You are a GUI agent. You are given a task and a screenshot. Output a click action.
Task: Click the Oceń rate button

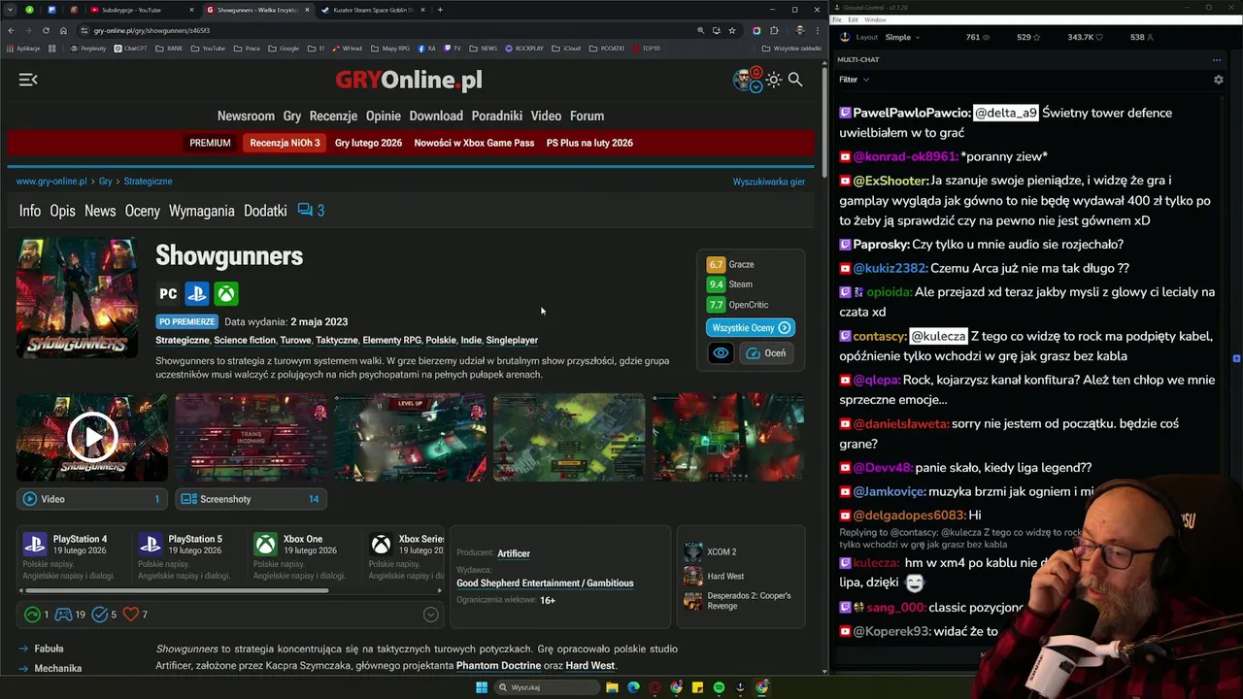pos(766,353)
